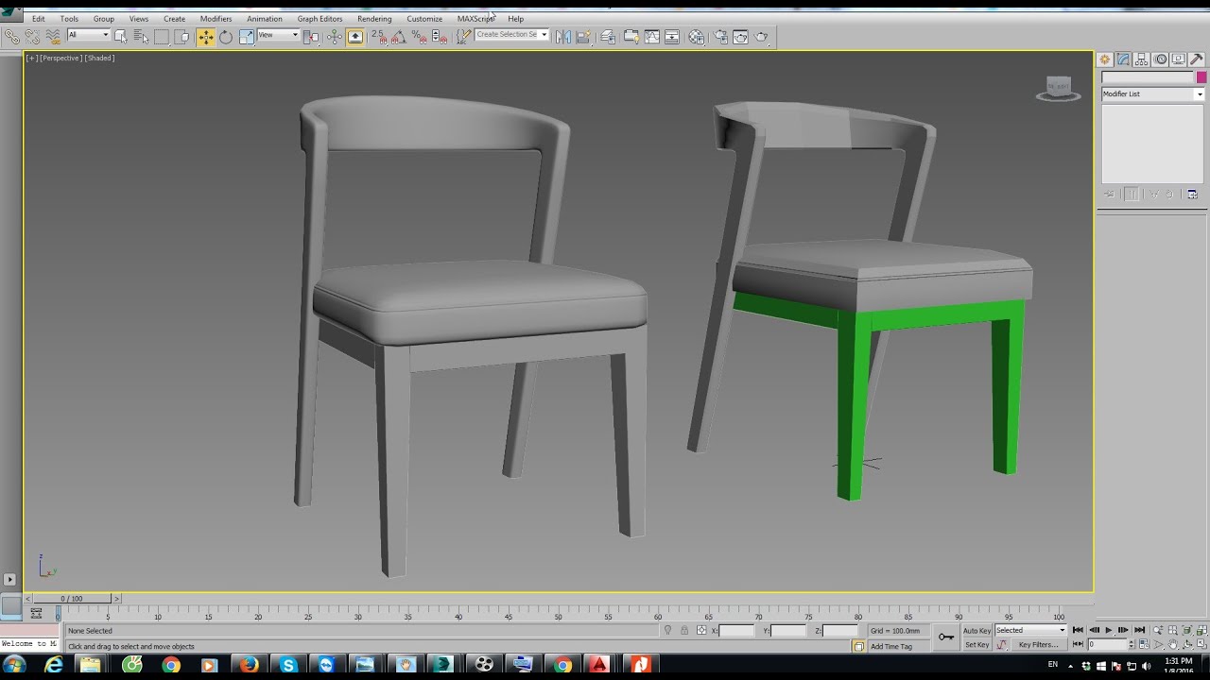Viewport: 1210px width, 680px height.
Task: Click the Align tool icon
Action: pos(583,37)
